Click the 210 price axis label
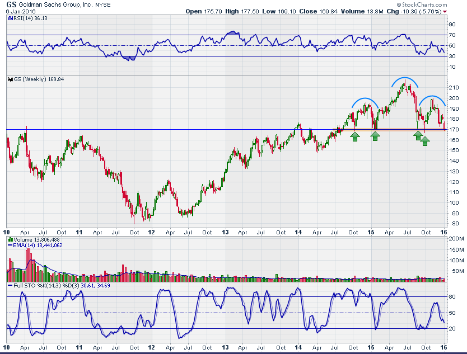The width and height of the screenshot is (467, 354). [x=454, y=88]
